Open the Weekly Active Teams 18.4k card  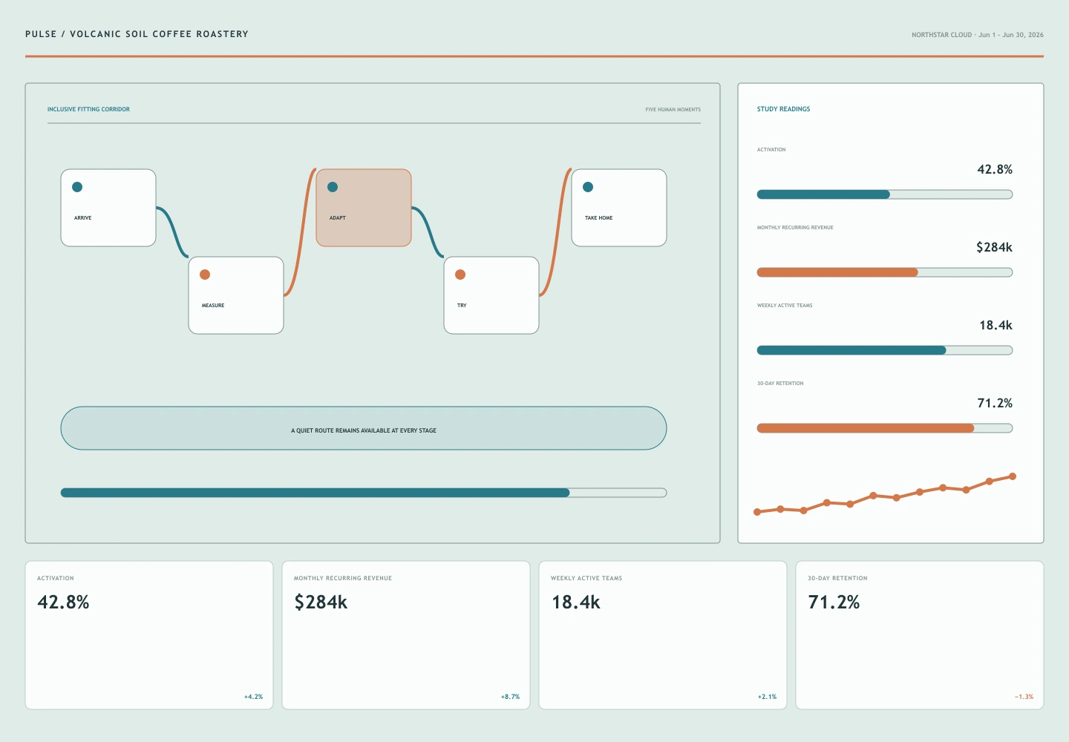(x=663, y=635)
